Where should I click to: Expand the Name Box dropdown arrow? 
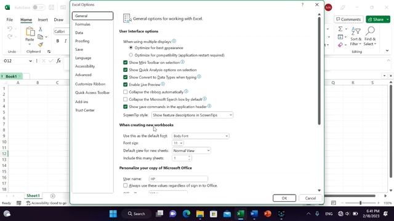coord(30,61)
